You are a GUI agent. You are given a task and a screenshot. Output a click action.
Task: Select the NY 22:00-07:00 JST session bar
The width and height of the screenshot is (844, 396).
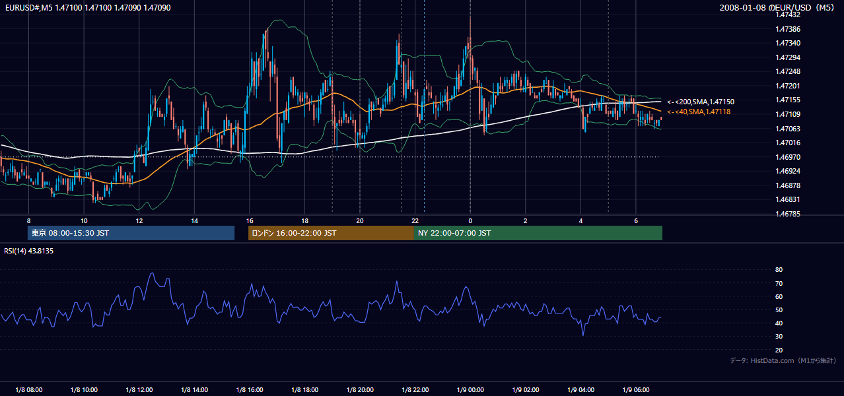click(x=538, y=233)
